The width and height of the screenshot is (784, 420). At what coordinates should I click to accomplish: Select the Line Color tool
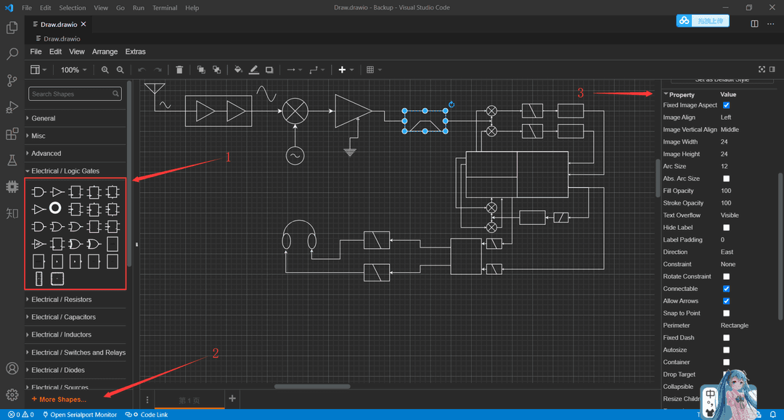253,69
